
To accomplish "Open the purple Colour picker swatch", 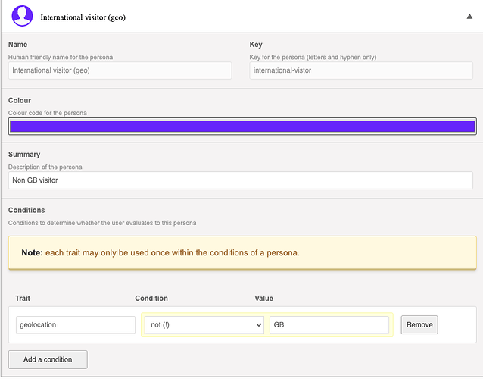I will (x=242, y=126).
